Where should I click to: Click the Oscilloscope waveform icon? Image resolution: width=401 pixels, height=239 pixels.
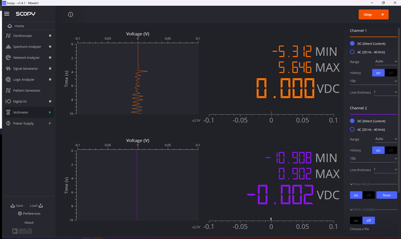(8, 36)
